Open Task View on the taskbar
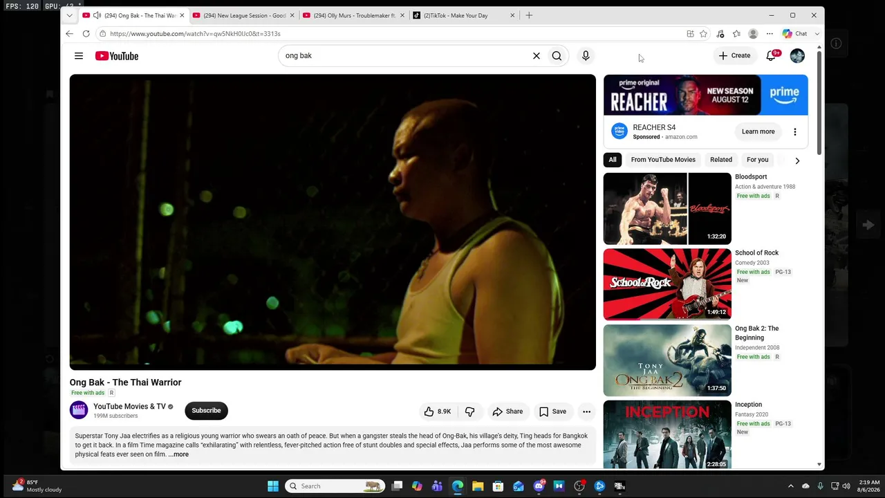This screenshot has width=885, height=498. tap(397, 486)
